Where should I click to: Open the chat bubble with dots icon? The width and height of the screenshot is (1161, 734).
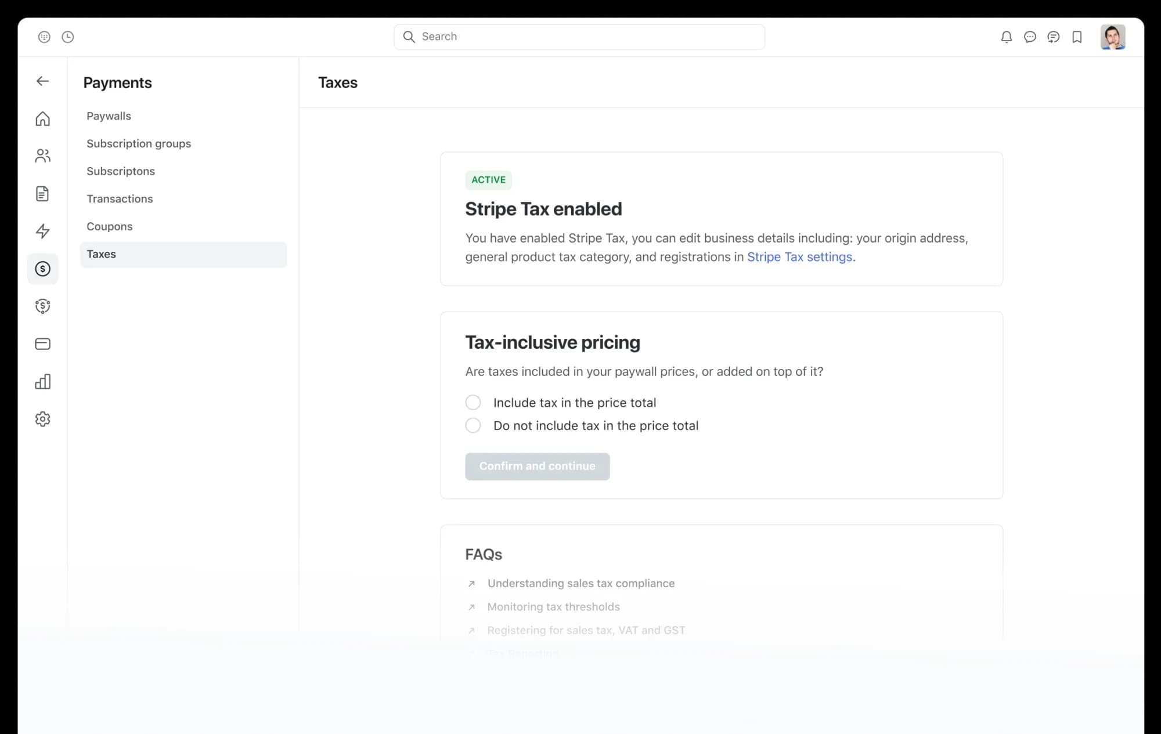(x=1030, y=37)
